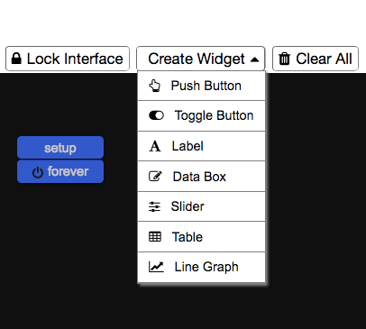Choose the Slider widget option
The height and width of the screenshot is (329, 366).
(201, 206)
